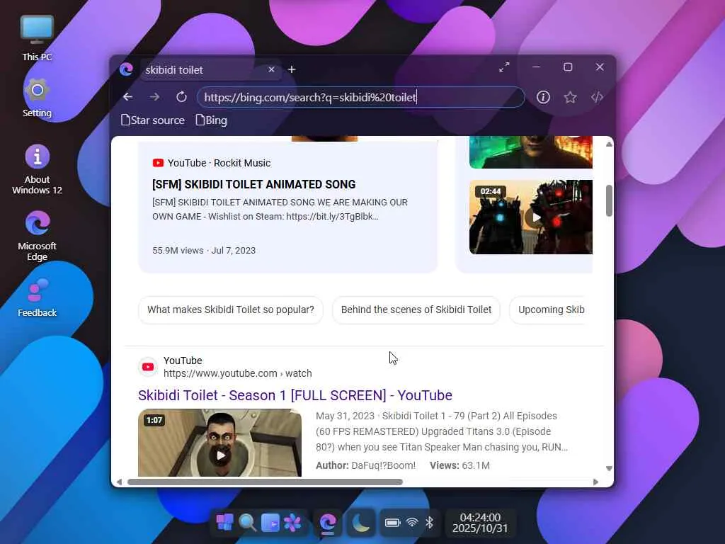This screenshot has height=544, width=725.
Task: Click the horizontal scrollbar thumb
Action: [x=265, y=482]
